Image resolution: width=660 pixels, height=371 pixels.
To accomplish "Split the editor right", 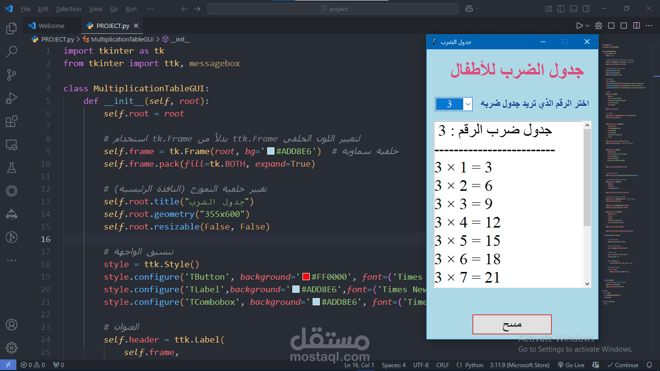I will [636, 26].
